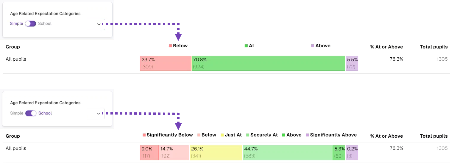Click the green At legend swatch

[246, 46]
